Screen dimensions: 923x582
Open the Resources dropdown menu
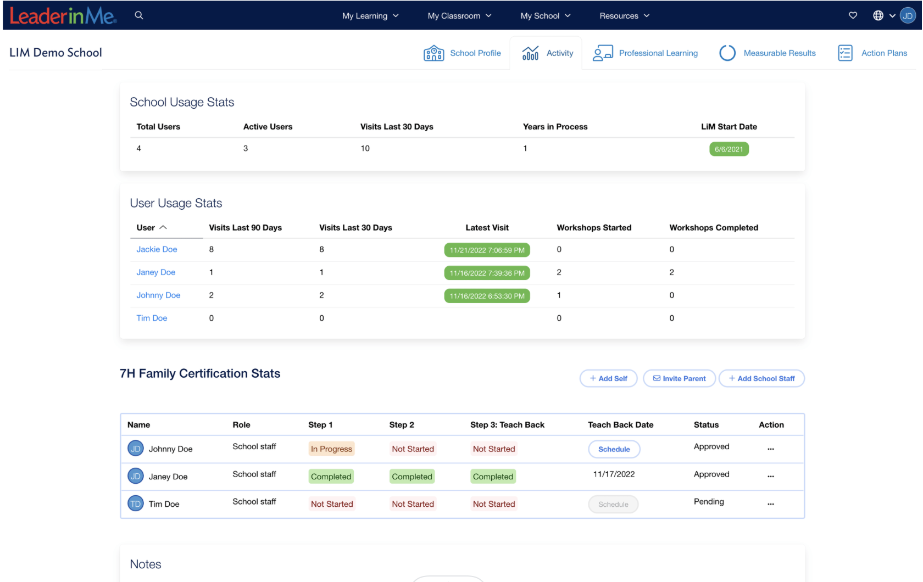(x=624, y=16)
